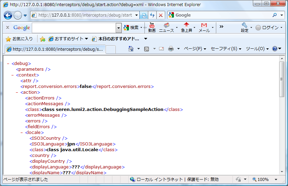
Task: Click the <fieldErrors /> element
Action: pyautogui.click(x=41, y=127)
